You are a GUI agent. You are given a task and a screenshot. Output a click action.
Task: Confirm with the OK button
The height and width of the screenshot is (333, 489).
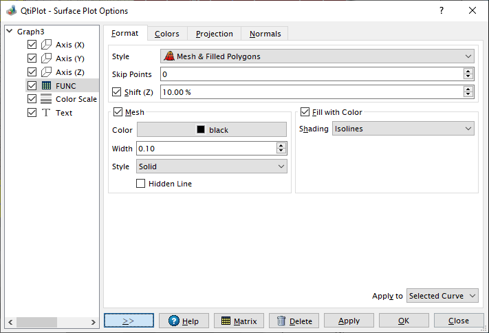(404, 321)
